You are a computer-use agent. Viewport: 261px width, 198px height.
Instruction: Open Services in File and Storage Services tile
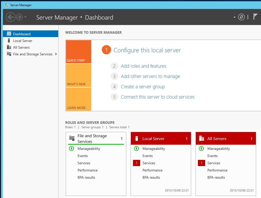(84, 163)
